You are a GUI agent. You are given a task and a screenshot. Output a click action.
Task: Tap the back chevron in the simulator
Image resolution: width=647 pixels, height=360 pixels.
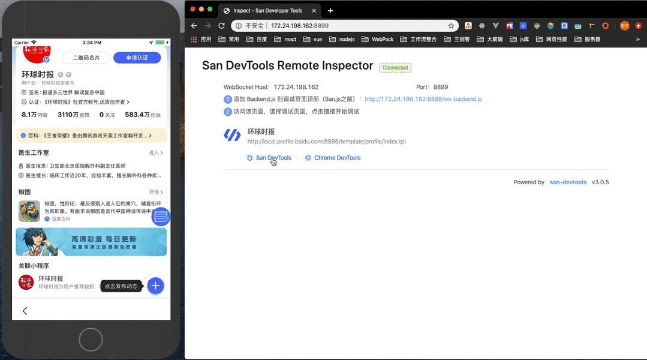[x=25, y=311]
